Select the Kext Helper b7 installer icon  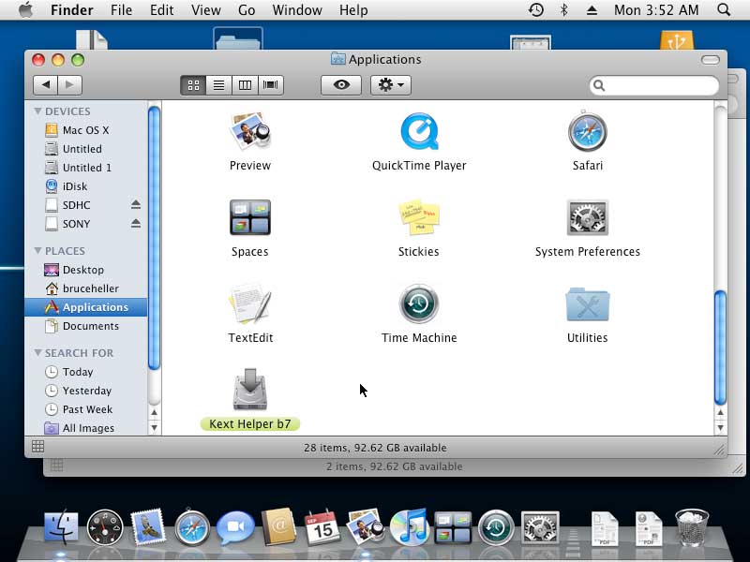[x=250, y=390]
